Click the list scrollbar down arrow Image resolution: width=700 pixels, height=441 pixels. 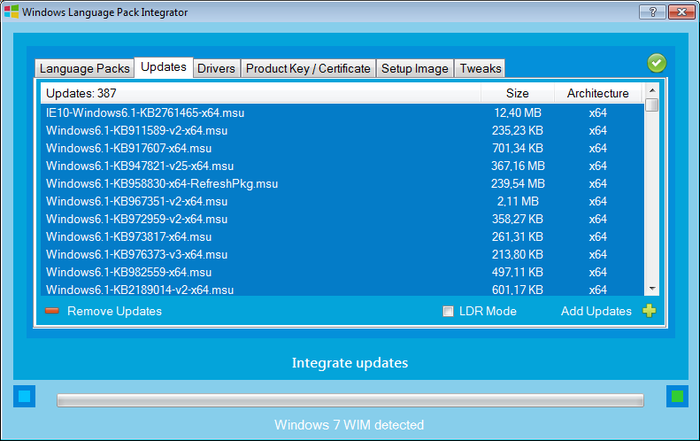pyautogui.click(x=652, y=289)
